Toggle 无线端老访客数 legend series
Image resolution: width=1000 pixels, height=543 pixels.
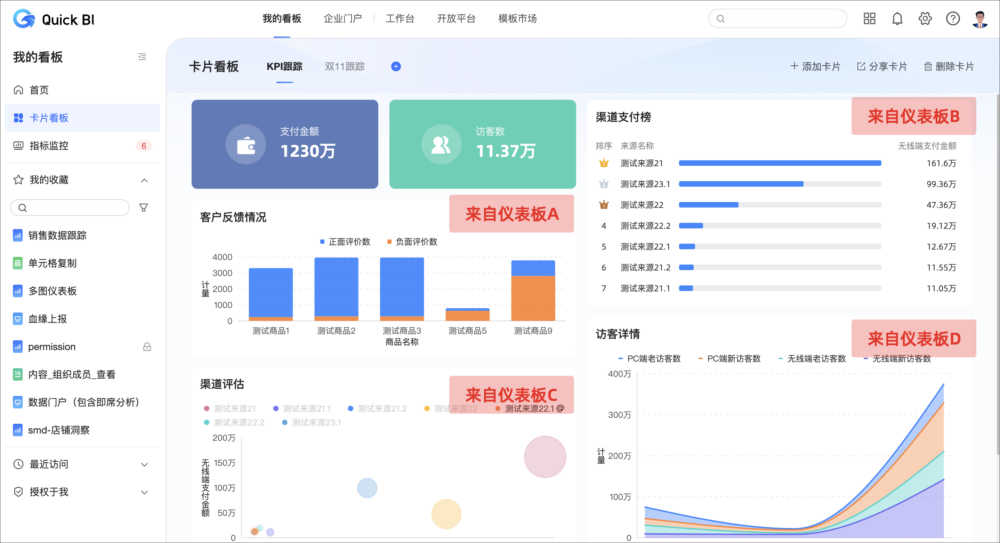(x=812, y=359)
